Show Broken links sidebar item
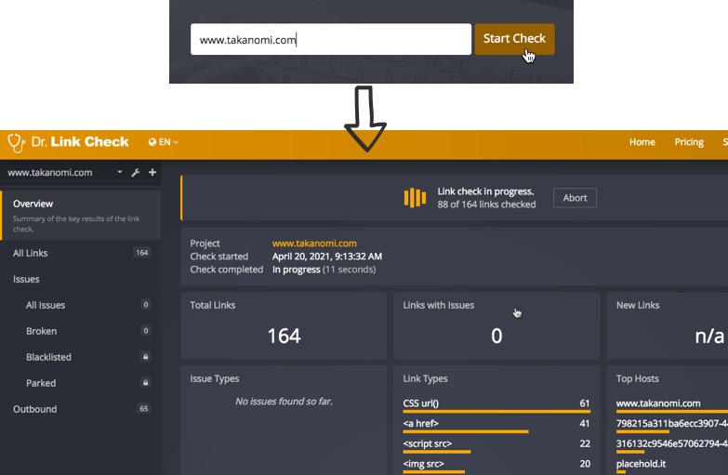This screenshot has height=475, width=728. pyautogui.click(x=81, y=331)
